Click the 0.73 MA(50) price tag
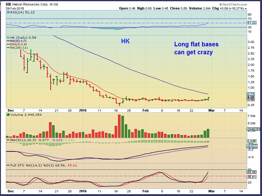Screen dimensions: 262x196 pyautogui.click(x=251, y=94)
